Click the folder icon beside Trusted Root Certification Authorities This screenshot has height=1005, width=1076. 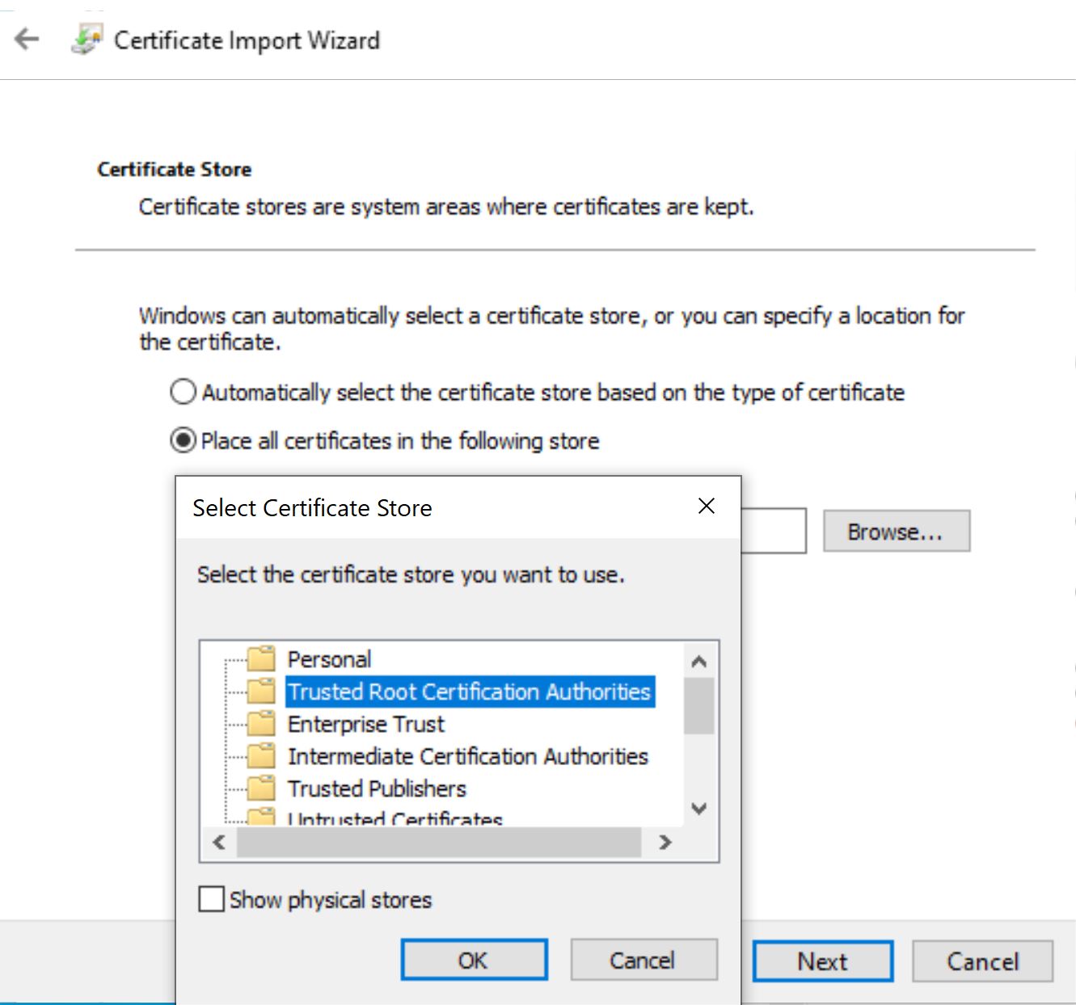tap(260, 692)
